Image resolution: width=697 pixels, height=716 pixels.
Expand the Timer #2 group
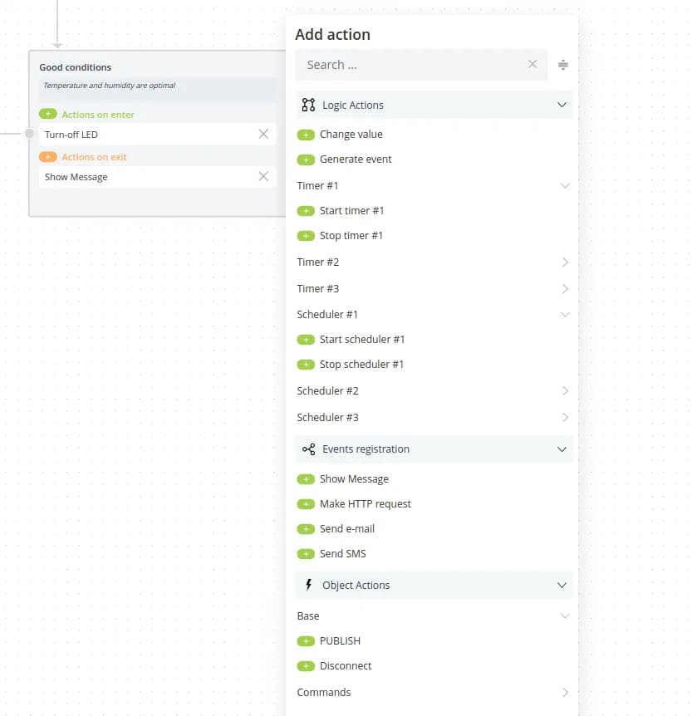(x=565, y=262)
